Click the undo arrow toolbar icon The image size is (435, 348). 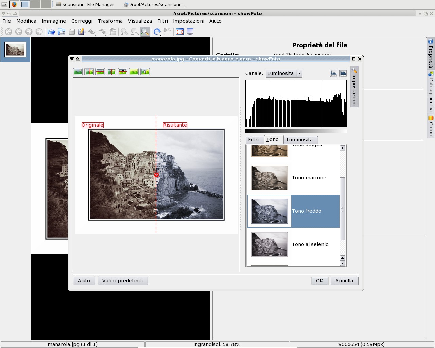tap(91, 32)
